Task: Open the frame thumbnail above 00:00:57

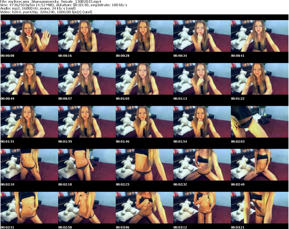Action: tap(87, 79)
